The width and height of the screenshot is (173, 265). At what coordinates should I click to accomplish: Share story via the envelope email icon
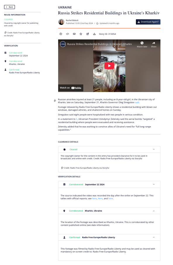[74, 34]
